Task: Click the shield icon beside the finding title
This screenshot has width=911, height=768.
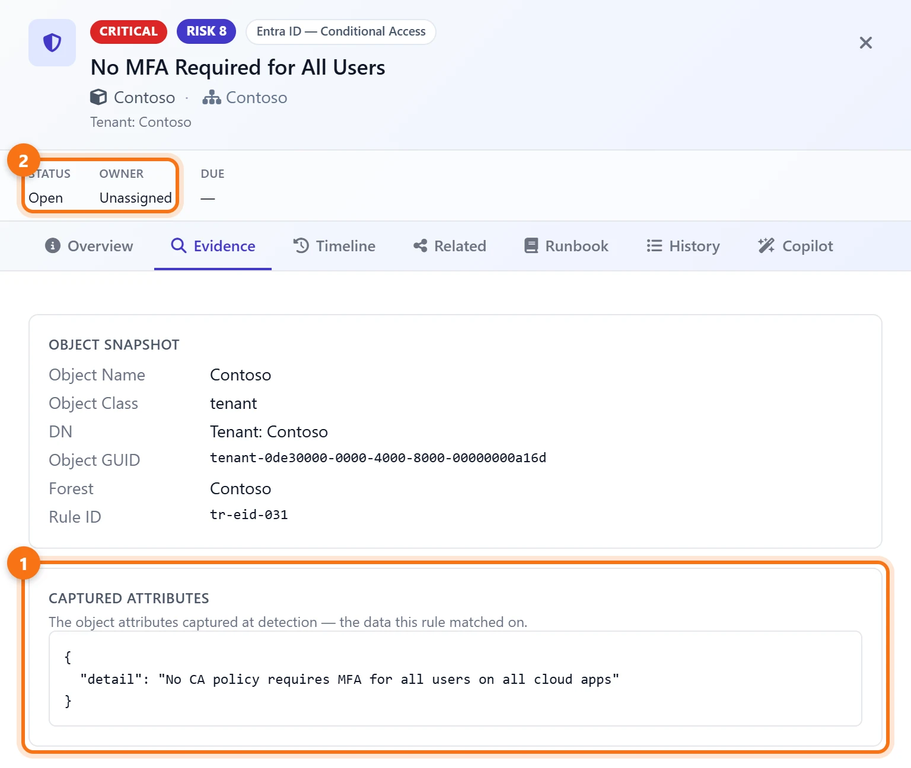Action: [52, 43]
